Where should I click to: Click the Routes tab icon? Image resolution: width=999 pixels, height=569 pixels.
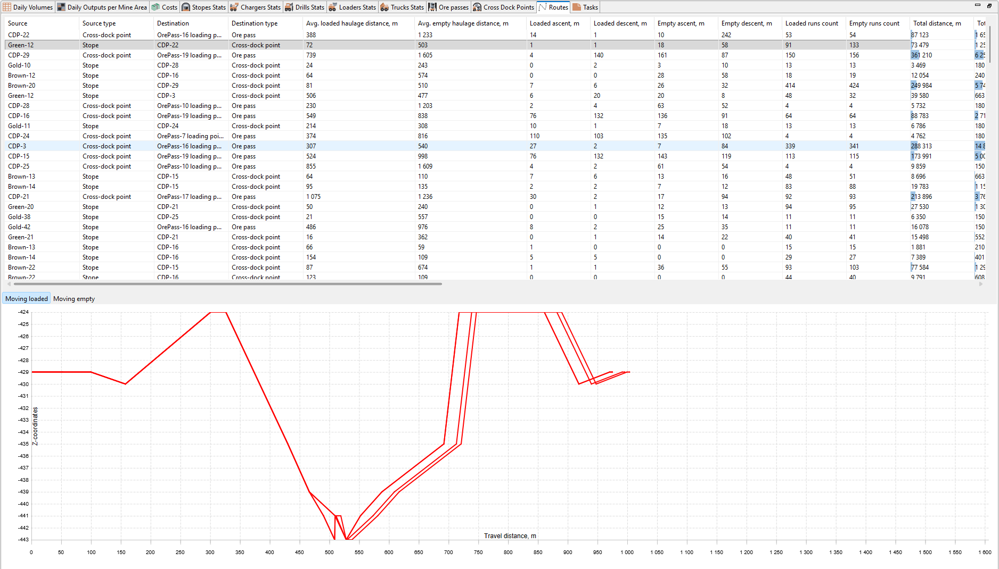(543, 7)
